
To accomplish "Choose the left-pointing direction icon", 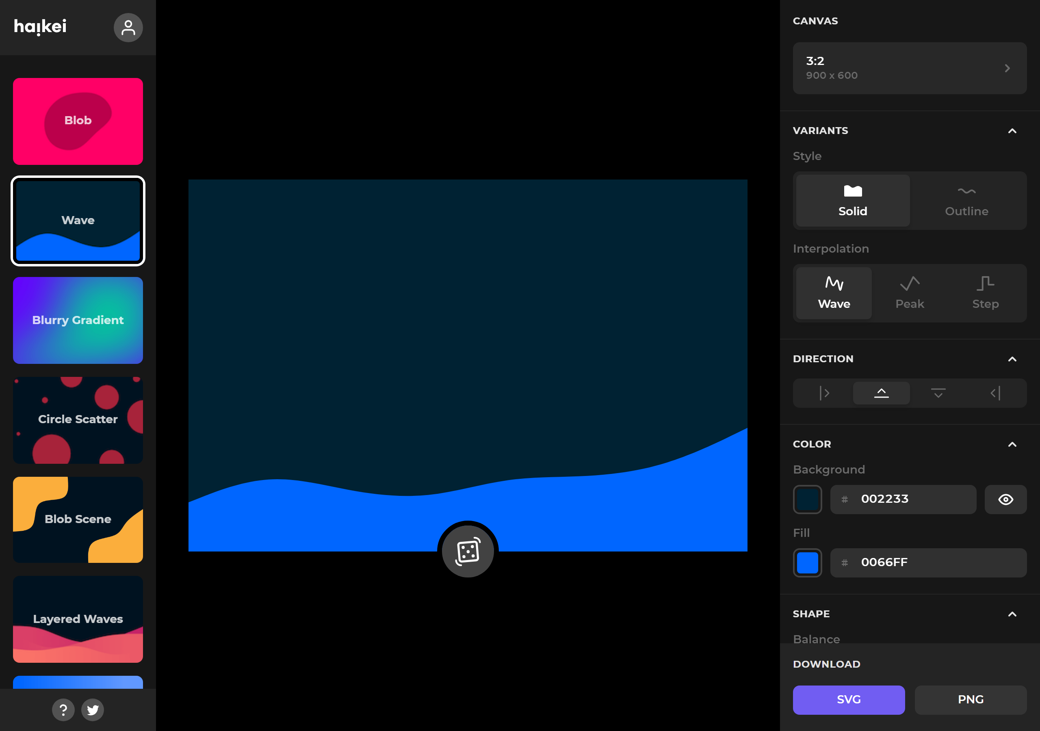I will 995,393.
